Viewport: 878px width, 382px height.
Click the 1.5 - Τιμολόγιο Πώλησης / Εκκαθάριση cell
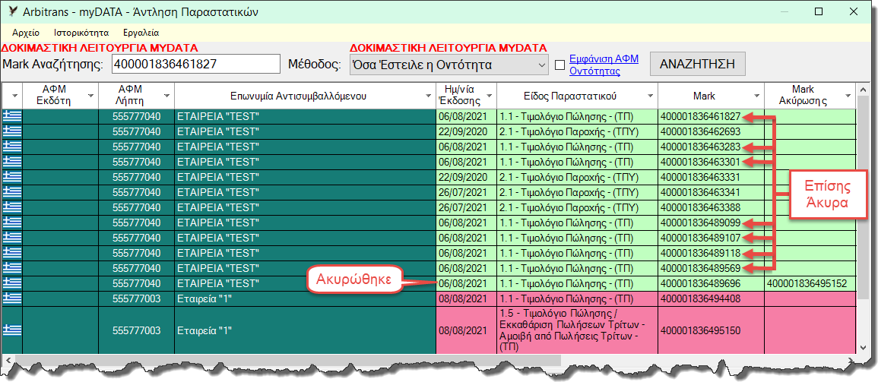[x=577, y=330]
